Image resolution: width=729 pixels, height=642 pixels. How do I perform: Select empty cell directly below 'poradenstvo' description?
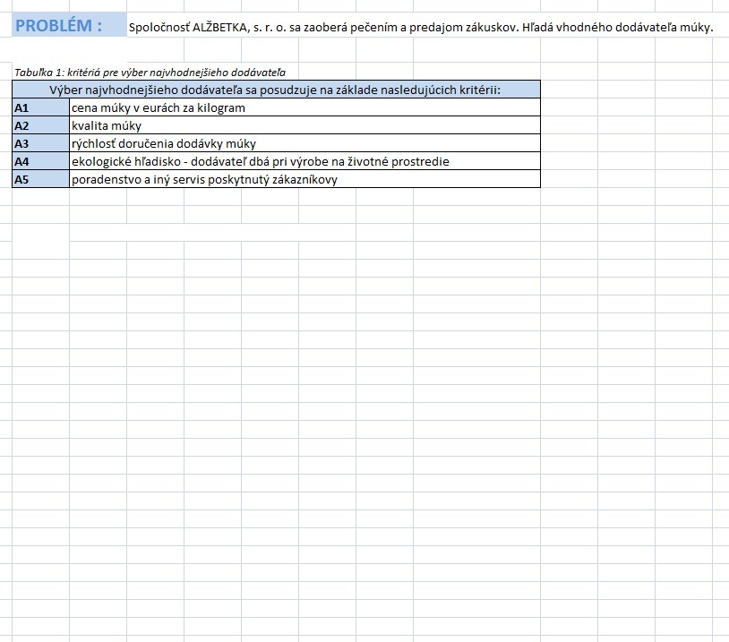tap(97, 197)
